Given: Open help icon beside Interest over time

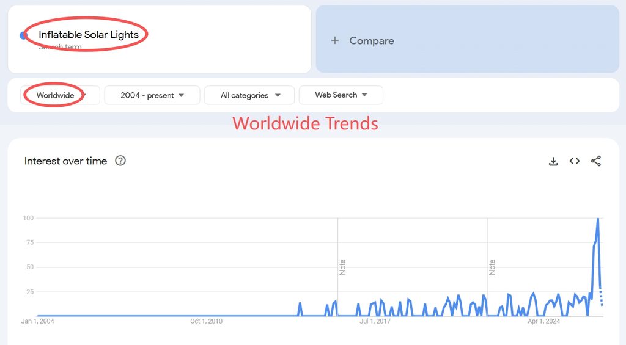Looking at the screenshot, I should pos(120,161).
